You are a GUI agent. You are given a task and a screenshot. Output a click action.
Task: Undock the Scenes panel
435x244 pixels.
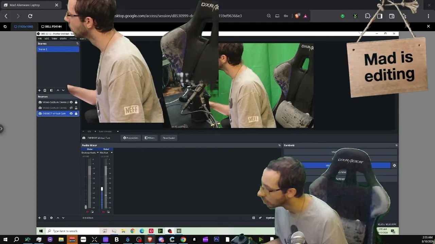(x=77, y=44)
